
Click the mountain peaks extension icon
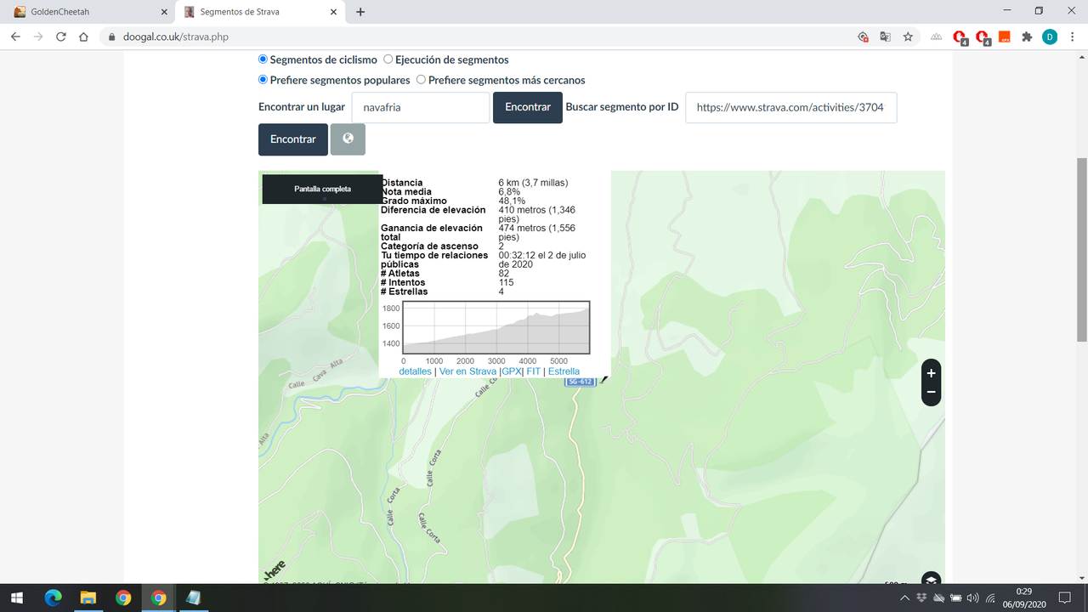937,37
